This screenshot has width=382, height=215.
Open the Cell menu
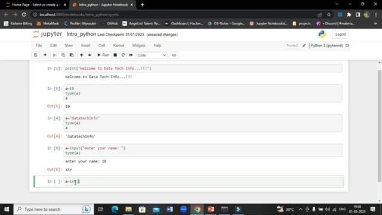tap(102, 45)
